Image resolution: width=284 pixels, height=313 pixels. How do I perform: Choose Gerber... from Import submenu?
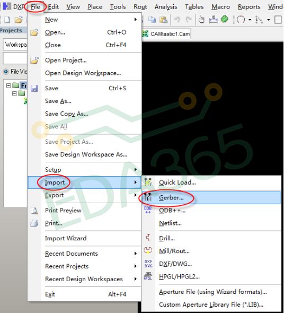[x=211, y=198]
